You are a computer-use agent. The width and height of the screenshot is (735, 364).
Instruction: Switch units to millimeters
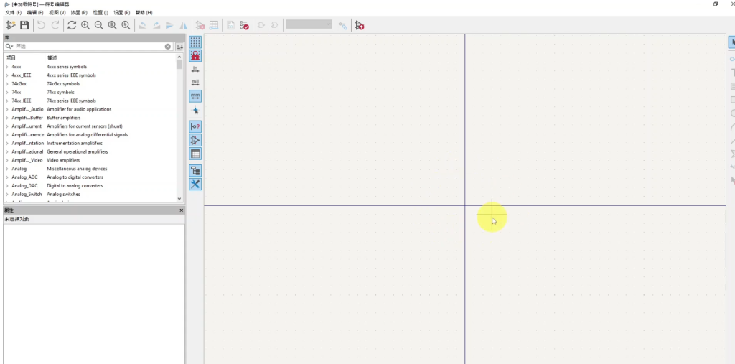tap(195, 97)
